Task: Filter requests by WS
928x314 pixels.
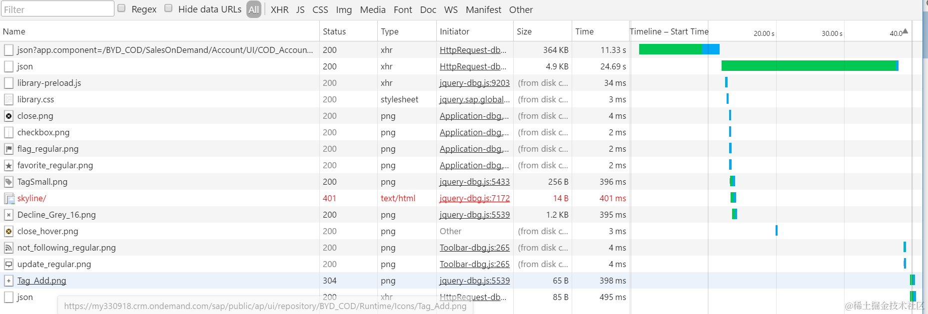Action: pyautogui.click(x=451, y=9)
